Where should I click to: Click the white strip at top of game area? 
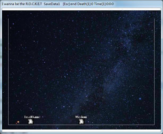tap(81, 9)
